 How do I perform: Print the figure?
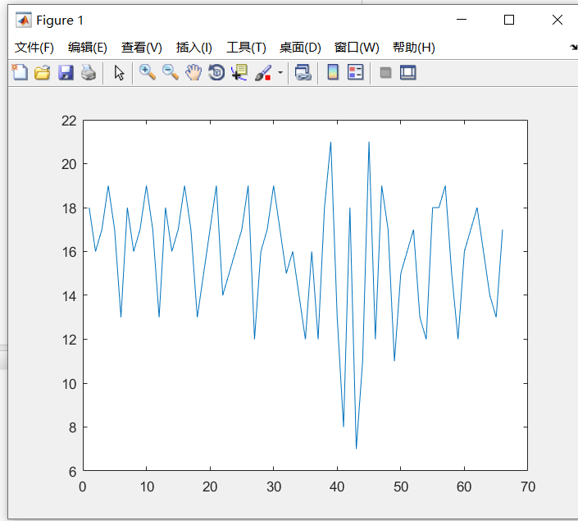pos(89,72)
